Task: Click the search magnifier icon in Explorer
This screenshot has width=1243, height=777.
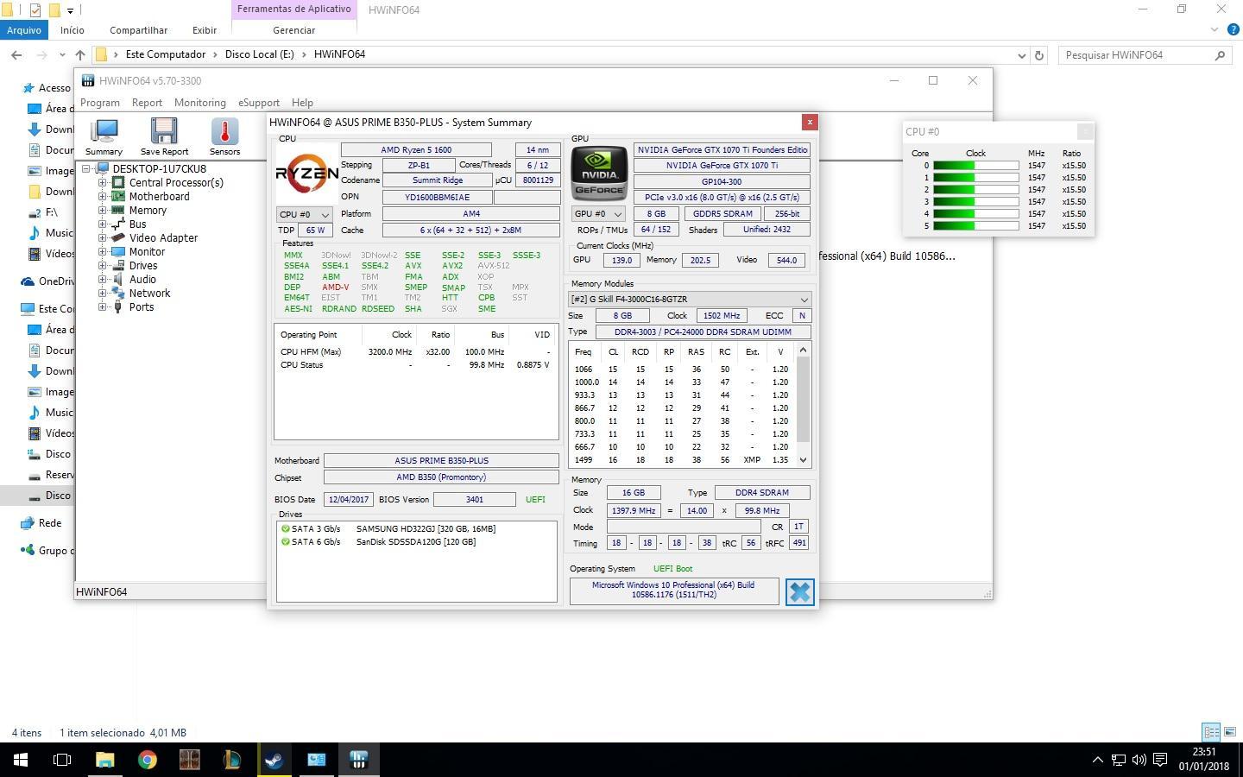Action: click(1220, 55)
